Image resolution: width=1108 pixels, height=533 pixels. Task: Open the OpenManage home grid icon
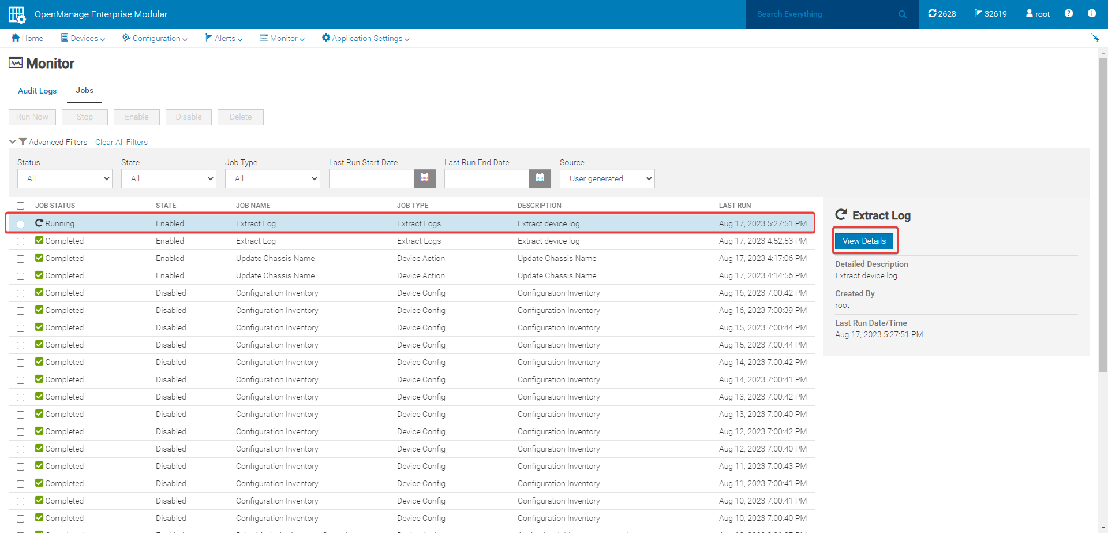coord(16,14)
